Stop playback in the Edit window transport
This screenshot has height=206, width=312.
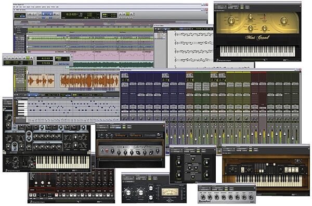coord(124,14)
